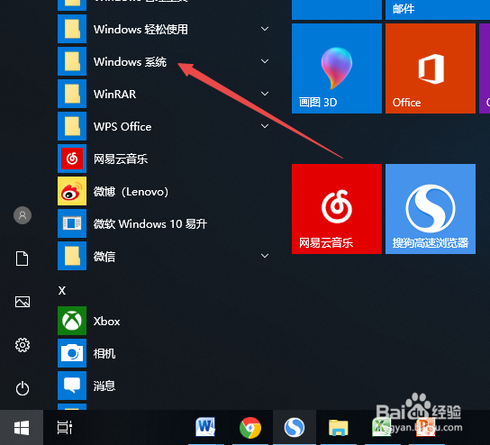Open Word from the taskbar

coord(205,427)
